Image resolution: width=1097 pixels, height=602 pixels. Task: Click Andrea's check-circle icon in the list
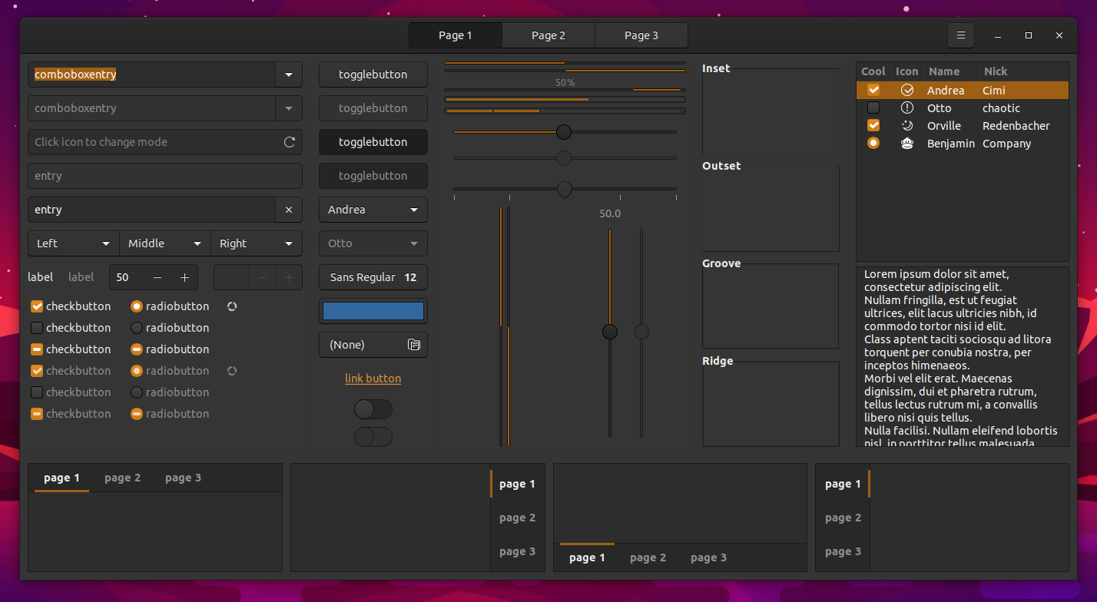point(907,90)
